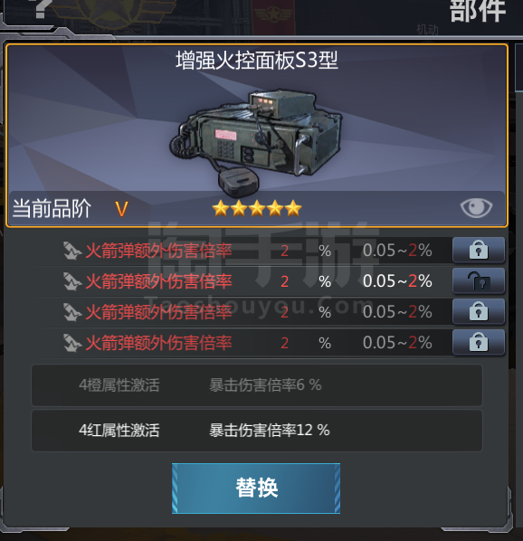Select the 4红属性激活 bonus row

pos(257,431)
